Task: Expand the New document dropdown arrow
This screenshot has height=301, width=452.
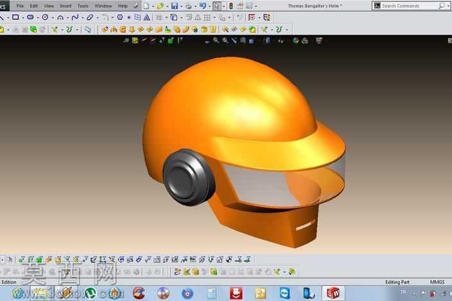Action: [x=153, y=6]
